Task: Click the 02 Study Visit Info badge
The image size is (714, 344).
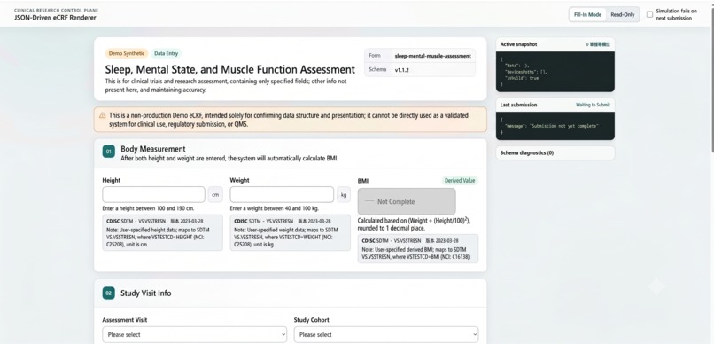Action: (109, 293)
